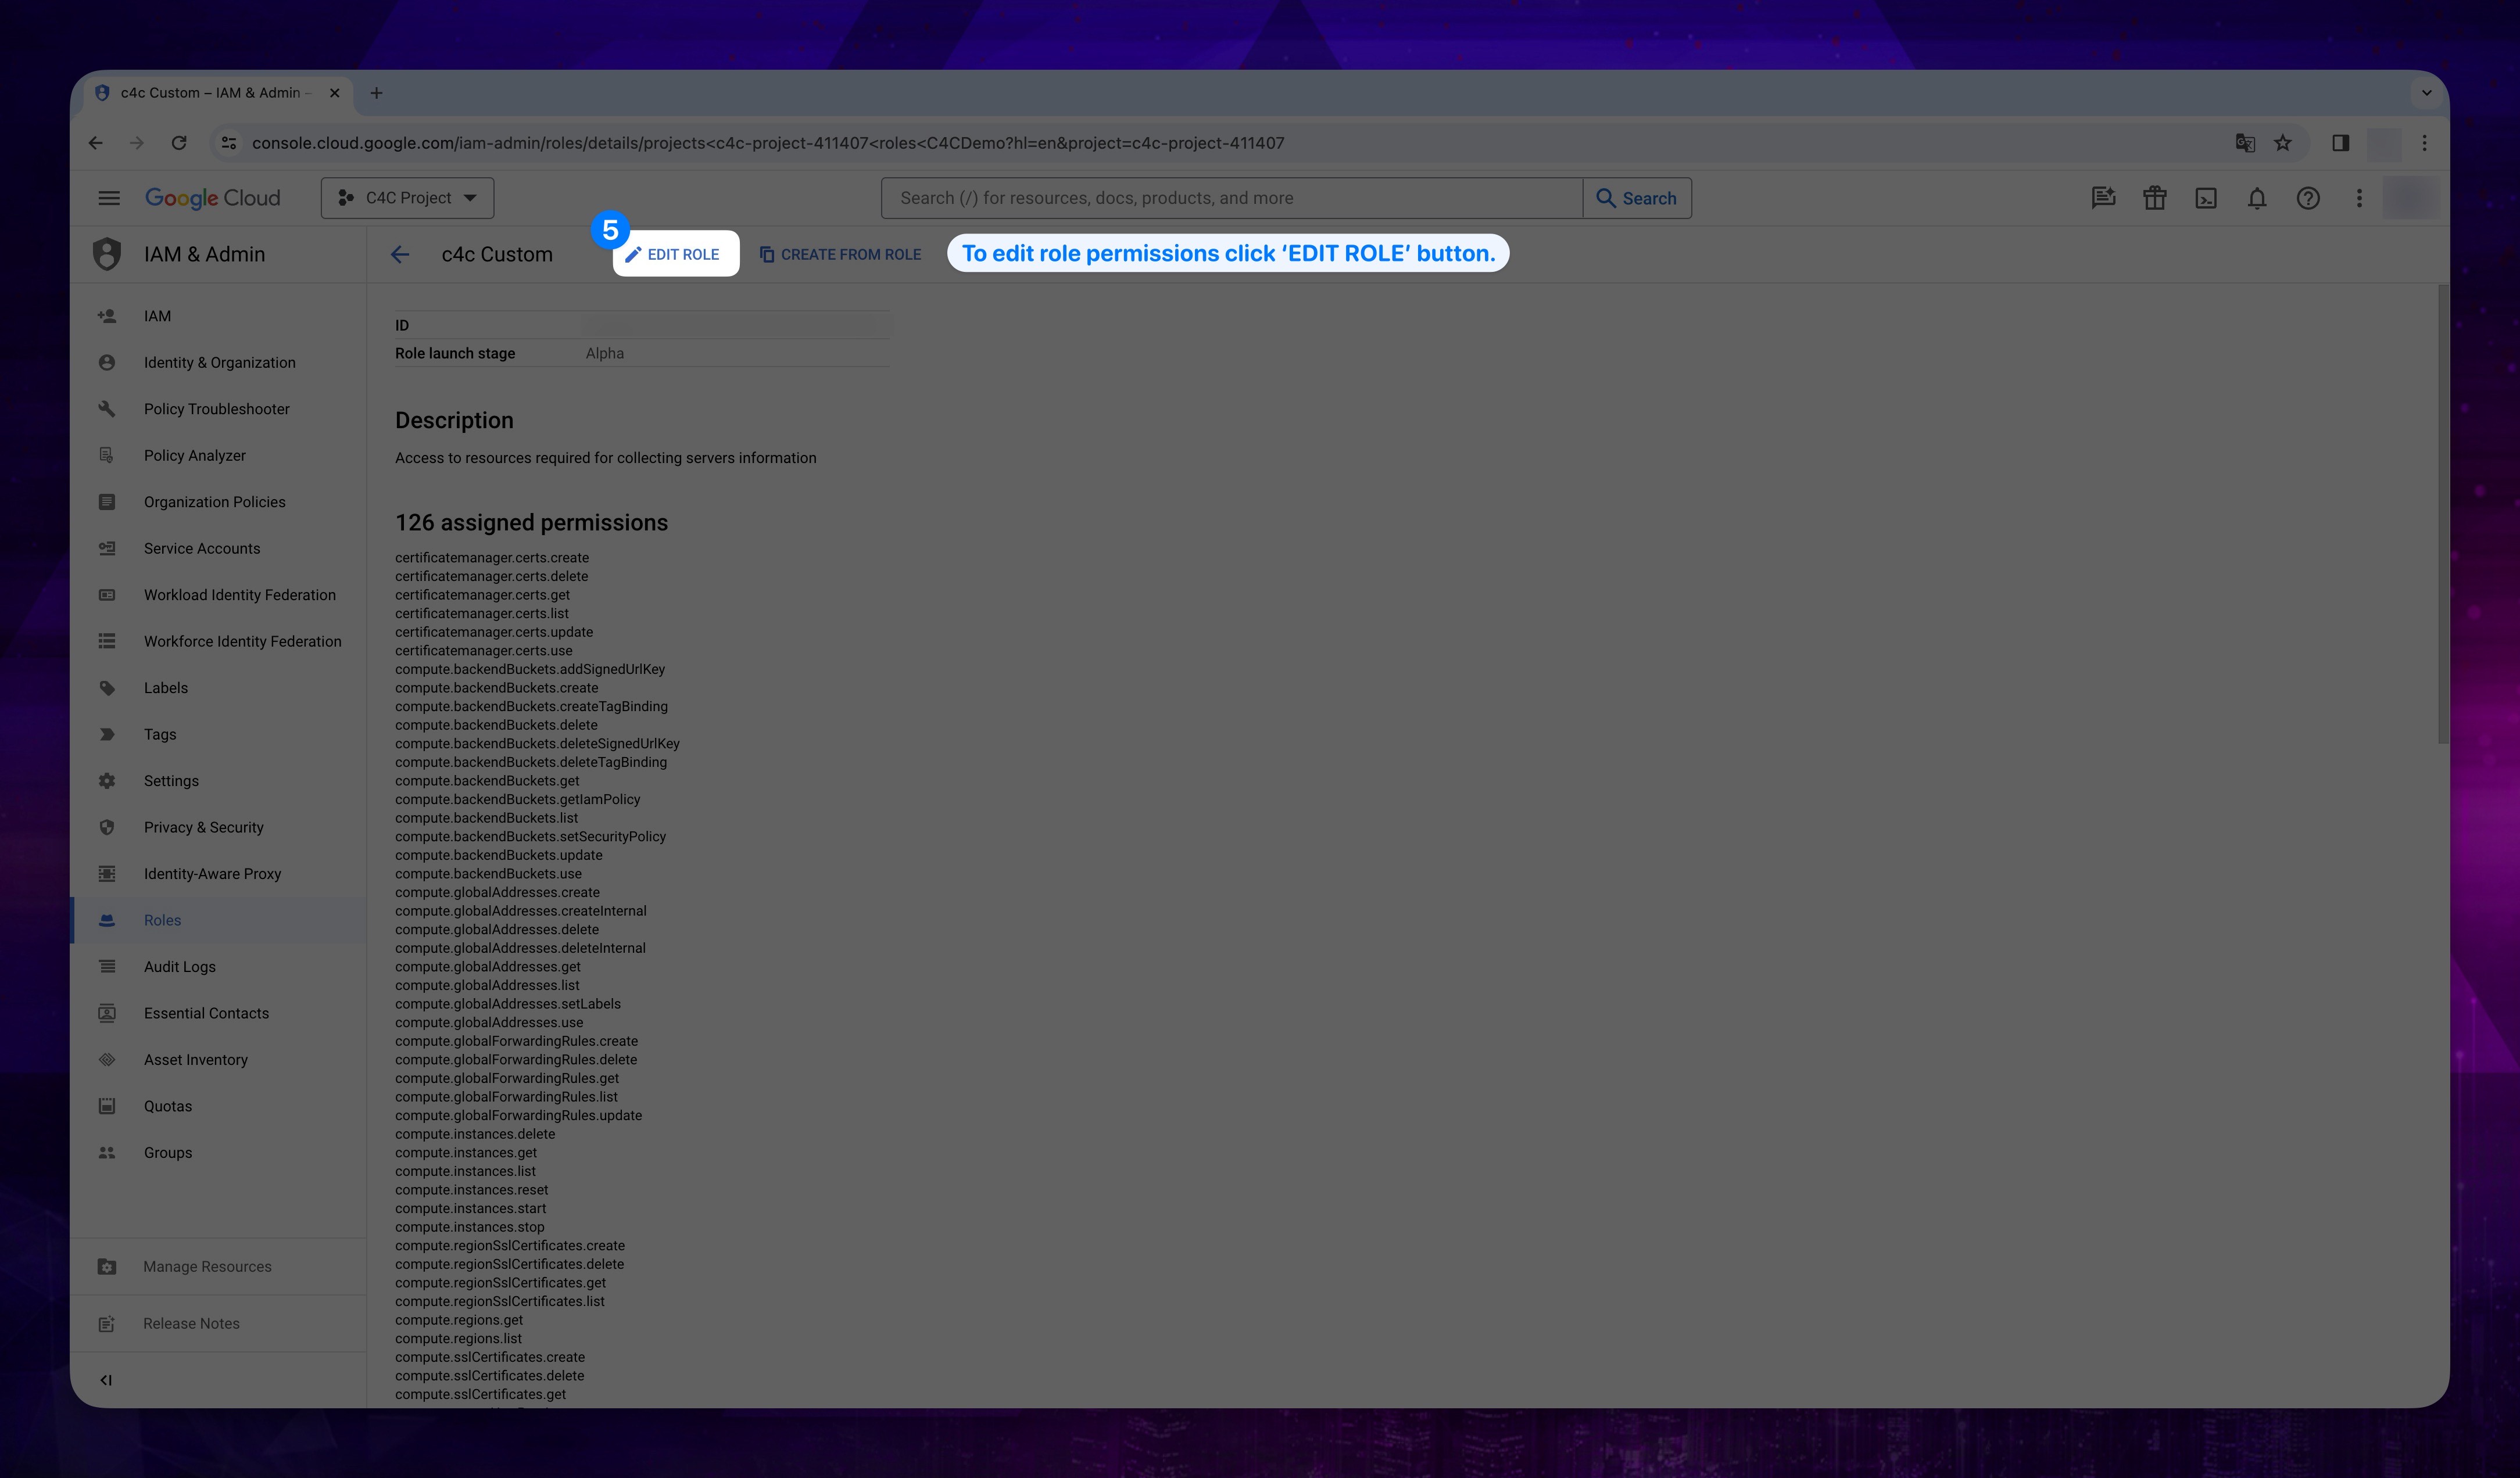Open the C4C Project selector dropdown

[x=407, y=198]
